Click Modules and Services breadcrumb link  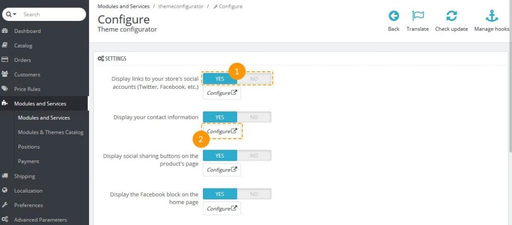pos(123,6)
